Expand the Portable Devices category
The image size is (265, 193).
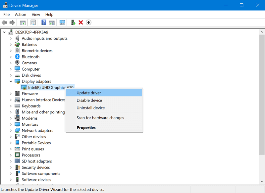click(x=11, y=143)
